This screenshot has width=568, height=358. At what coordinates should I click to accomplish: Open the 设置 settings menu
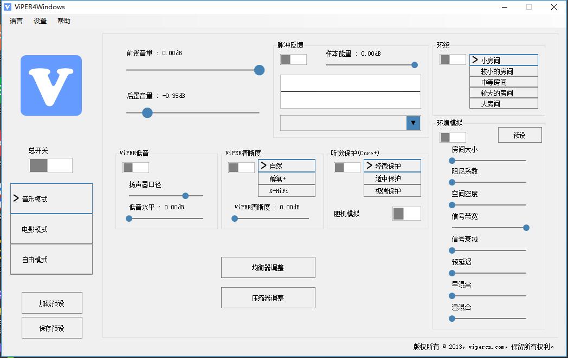[x=40, y=21]
